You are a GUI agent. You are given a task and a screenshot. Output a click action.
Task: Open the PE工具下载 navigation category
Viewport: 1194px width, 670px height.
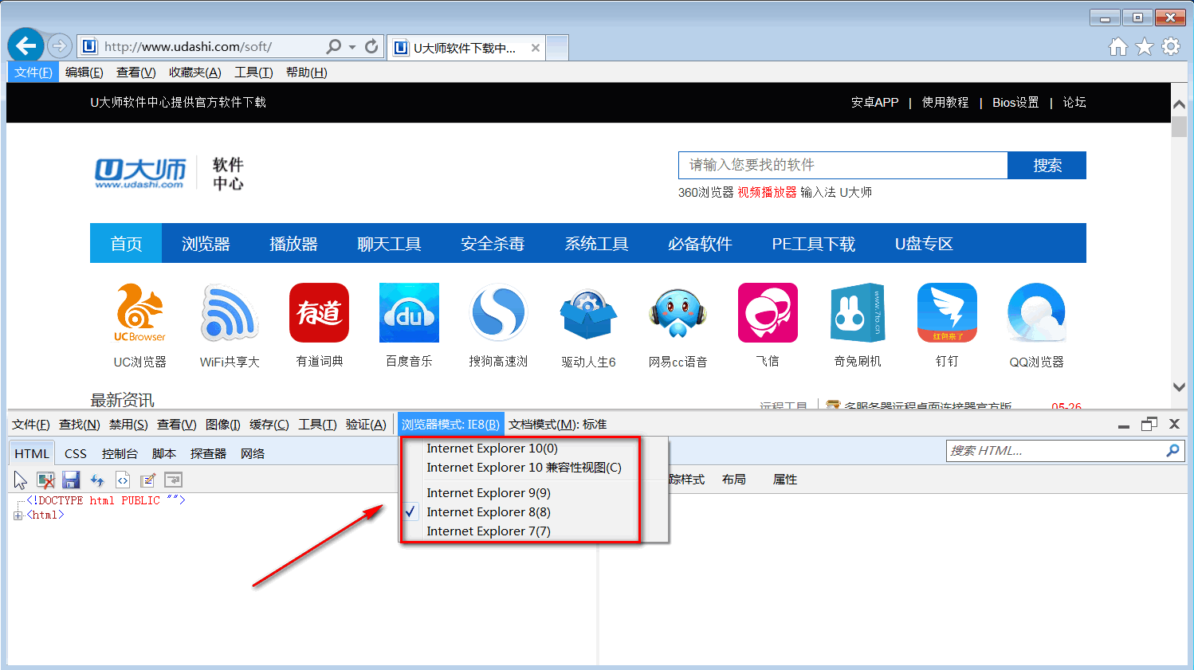tap(813, 243)
